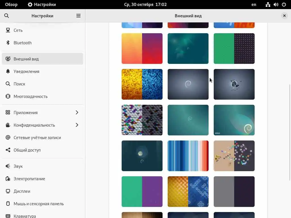This screenshot has height=218, width=291.
Task: Choose the gold and blue mosaic wallpaper
Action: (x=142, y=84)
